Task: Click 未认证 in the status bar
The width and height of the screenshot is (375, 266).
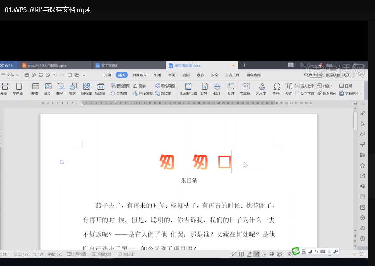Action: [x=126, y=254]
